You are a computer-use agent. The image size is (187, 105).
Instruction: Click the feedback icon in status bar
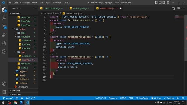point(178,98)
